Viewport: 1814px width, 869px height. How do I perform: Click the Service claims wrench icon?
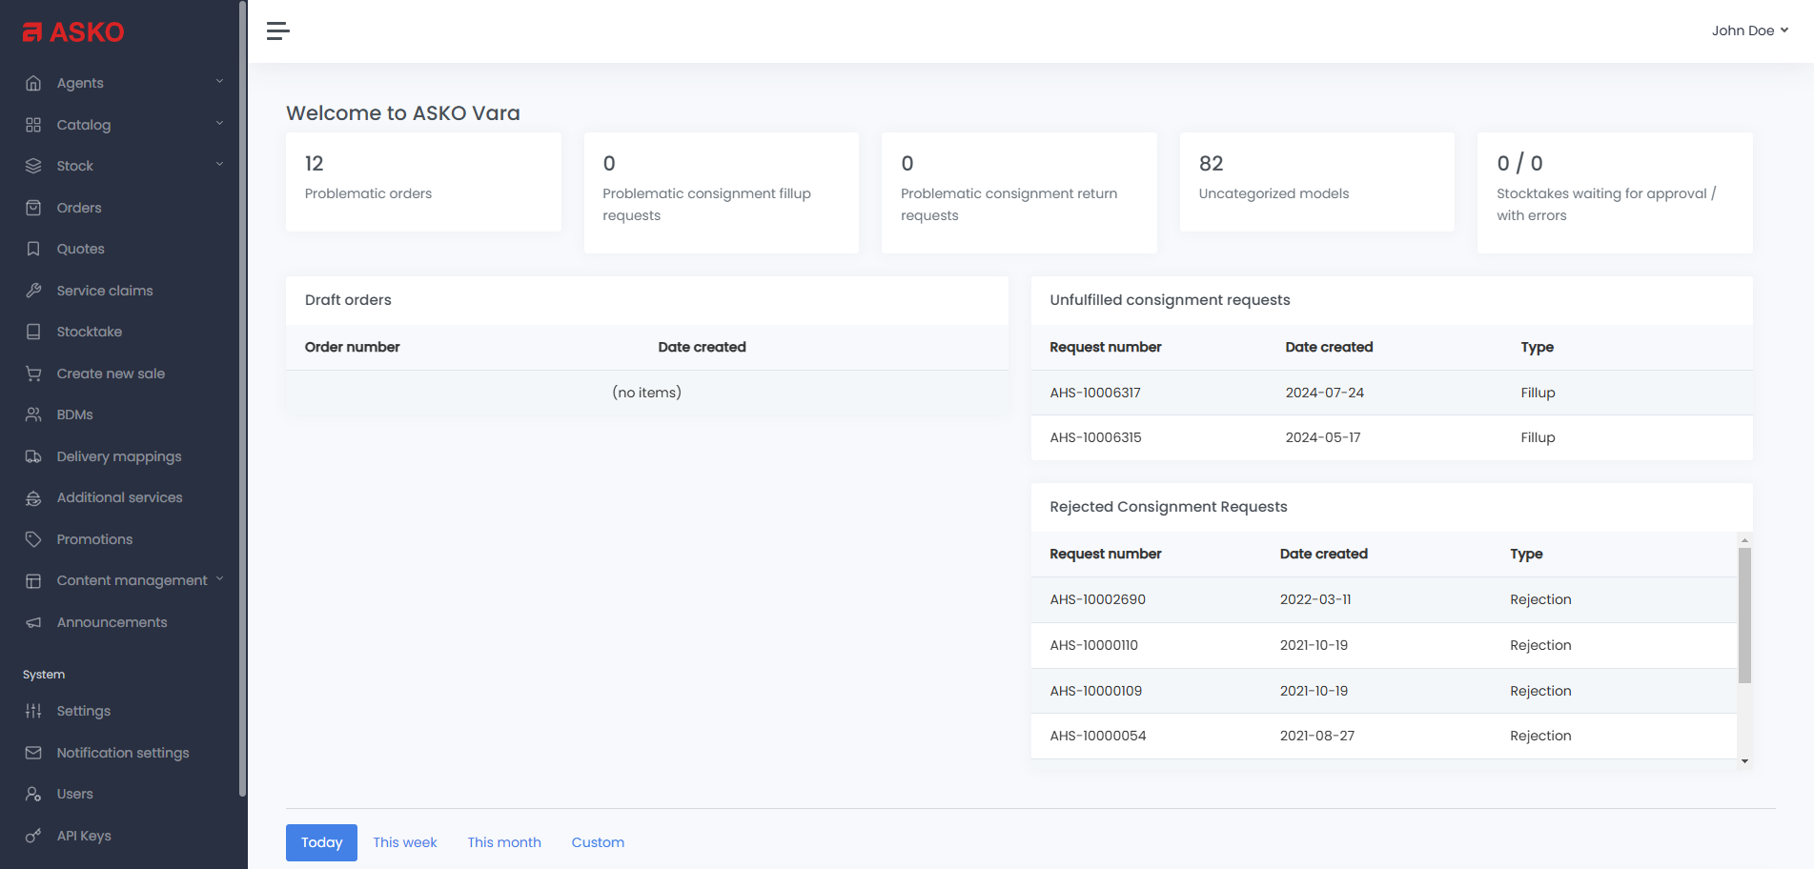point(33,291)
